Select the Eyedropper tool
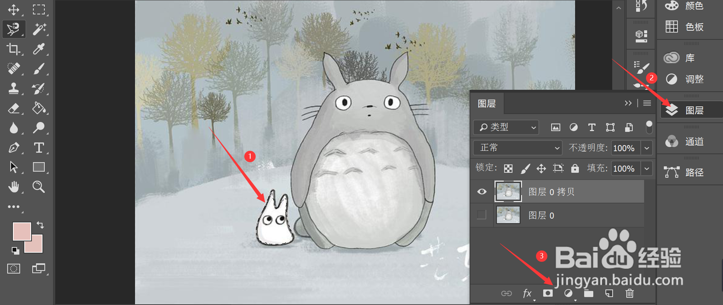This screenshot has height=305, width=723. (x=39, y=49)
